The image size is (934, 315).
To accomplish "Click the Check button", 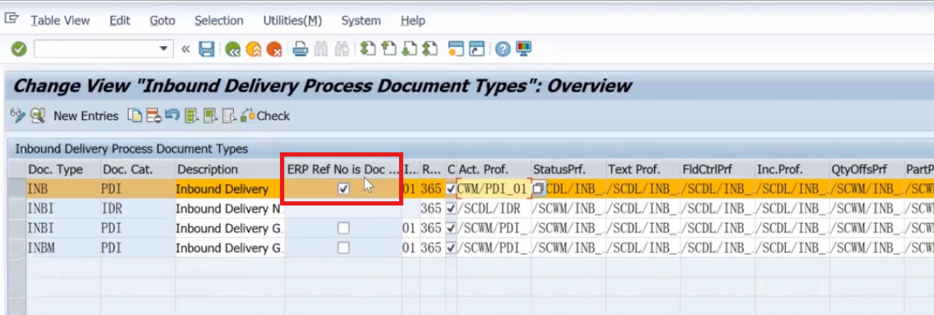I will pyautogui.click(x=266, y=115).
